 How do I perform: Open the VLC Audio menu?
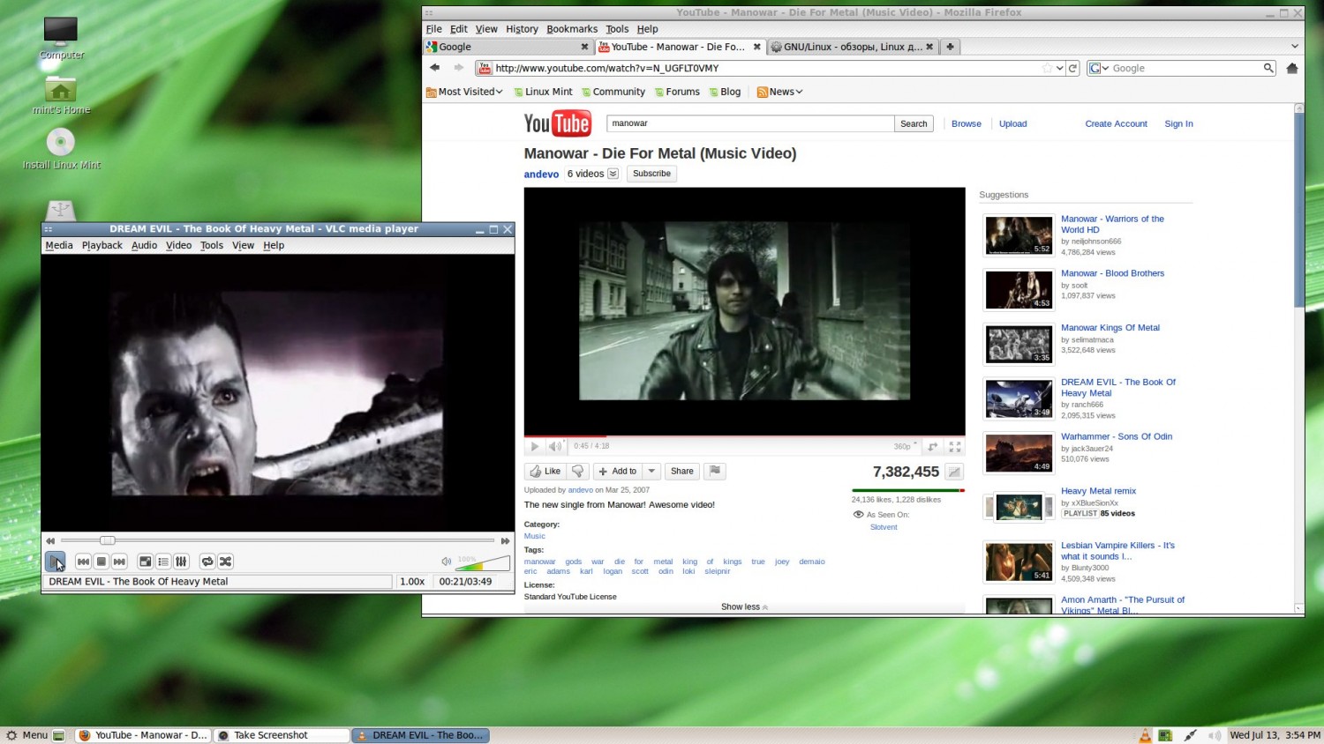coord(144,245)
